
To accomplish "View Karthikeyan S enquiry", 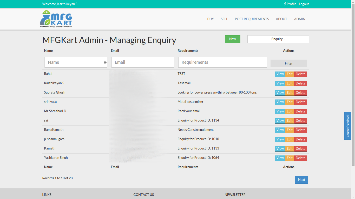I will pos(280,83).
